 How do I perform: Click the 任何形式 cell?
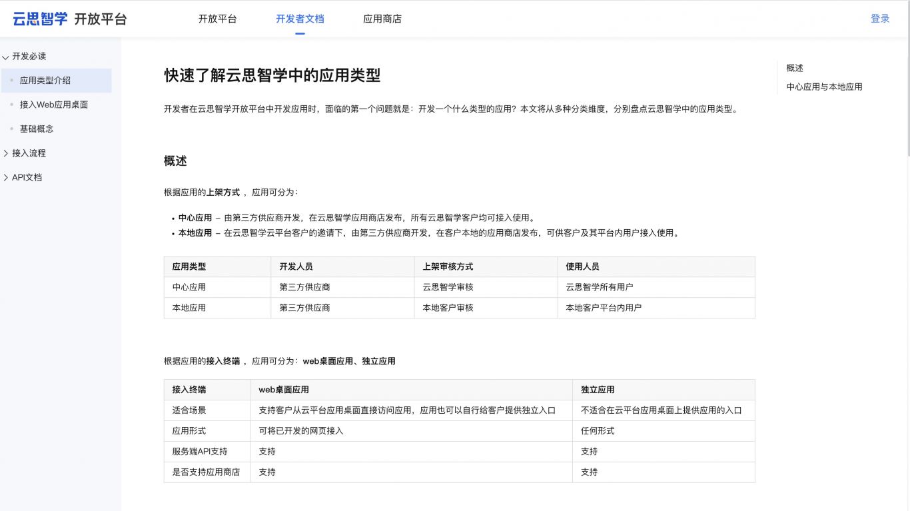pos(664,431)
